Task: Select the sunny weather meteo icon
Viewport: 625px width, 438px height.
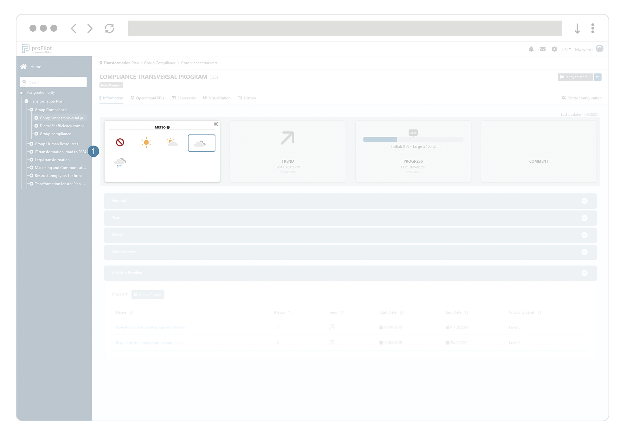Action: (x=146, y=143)
